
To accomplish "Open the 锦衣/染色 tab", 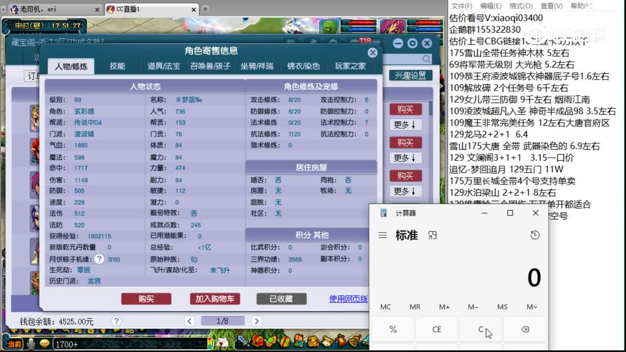I will (x=303, y=66).
